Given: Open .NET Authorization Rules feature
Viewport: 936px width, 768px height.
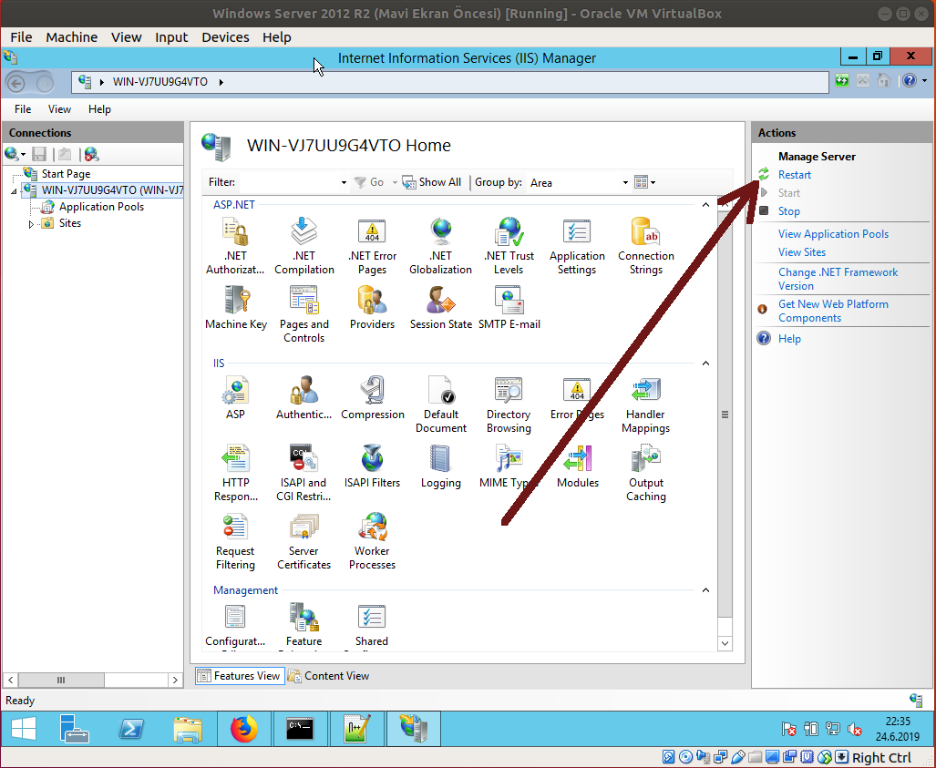Looking at the screenshot, I should click(x=235, y=246).
